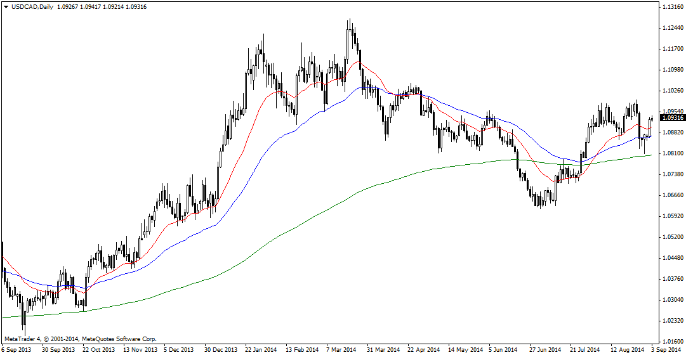This screenshot has height=355, width=686.
Task: Click the 22 Jan 2014 date label
Action: (261, 349)
